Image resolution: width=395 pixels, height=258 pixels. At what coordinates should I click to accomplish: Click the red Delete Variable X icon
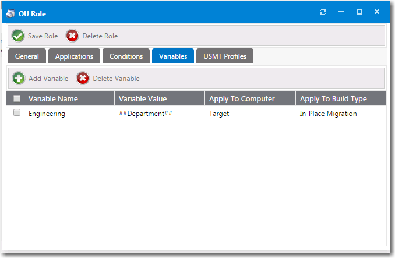pos(83,78)
